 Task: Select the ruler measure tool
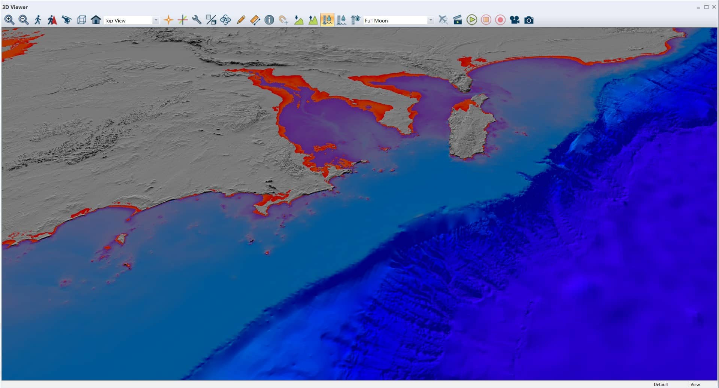coord(255,20)
